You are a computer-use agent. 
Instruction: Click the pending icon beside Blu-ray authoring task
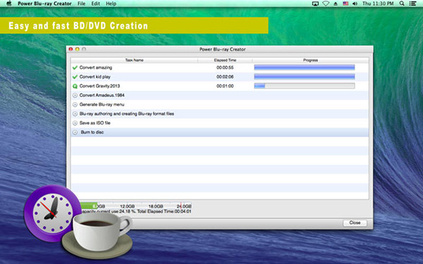pos(75,114)
